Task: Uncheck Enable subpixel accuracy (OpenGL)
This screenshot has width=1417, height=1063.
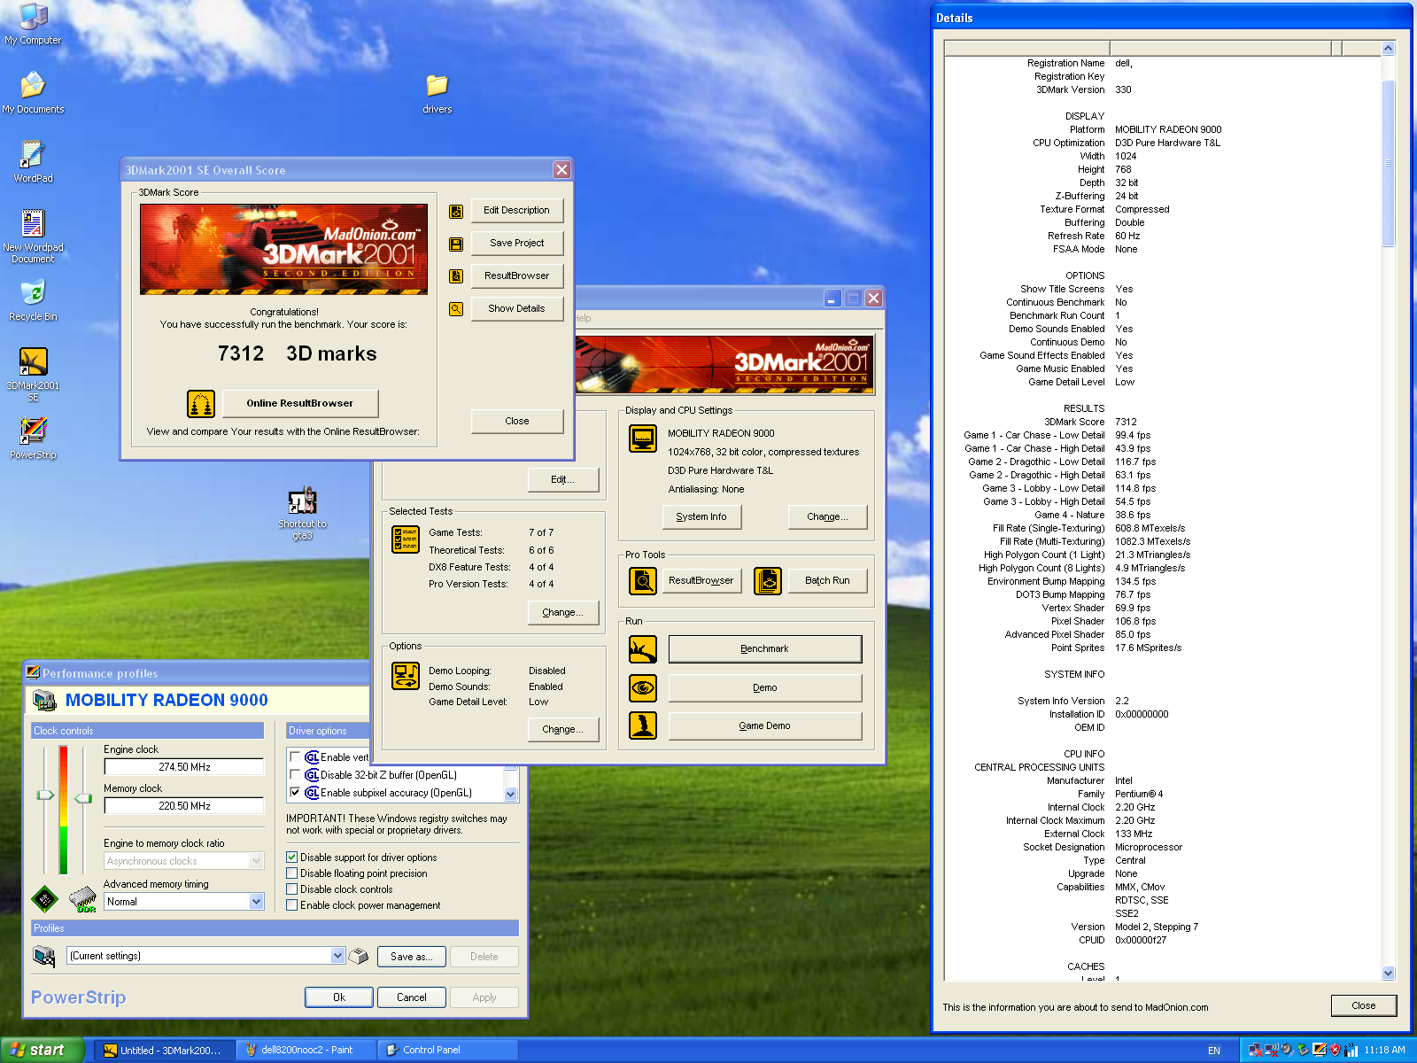Action: click(295, 793)
